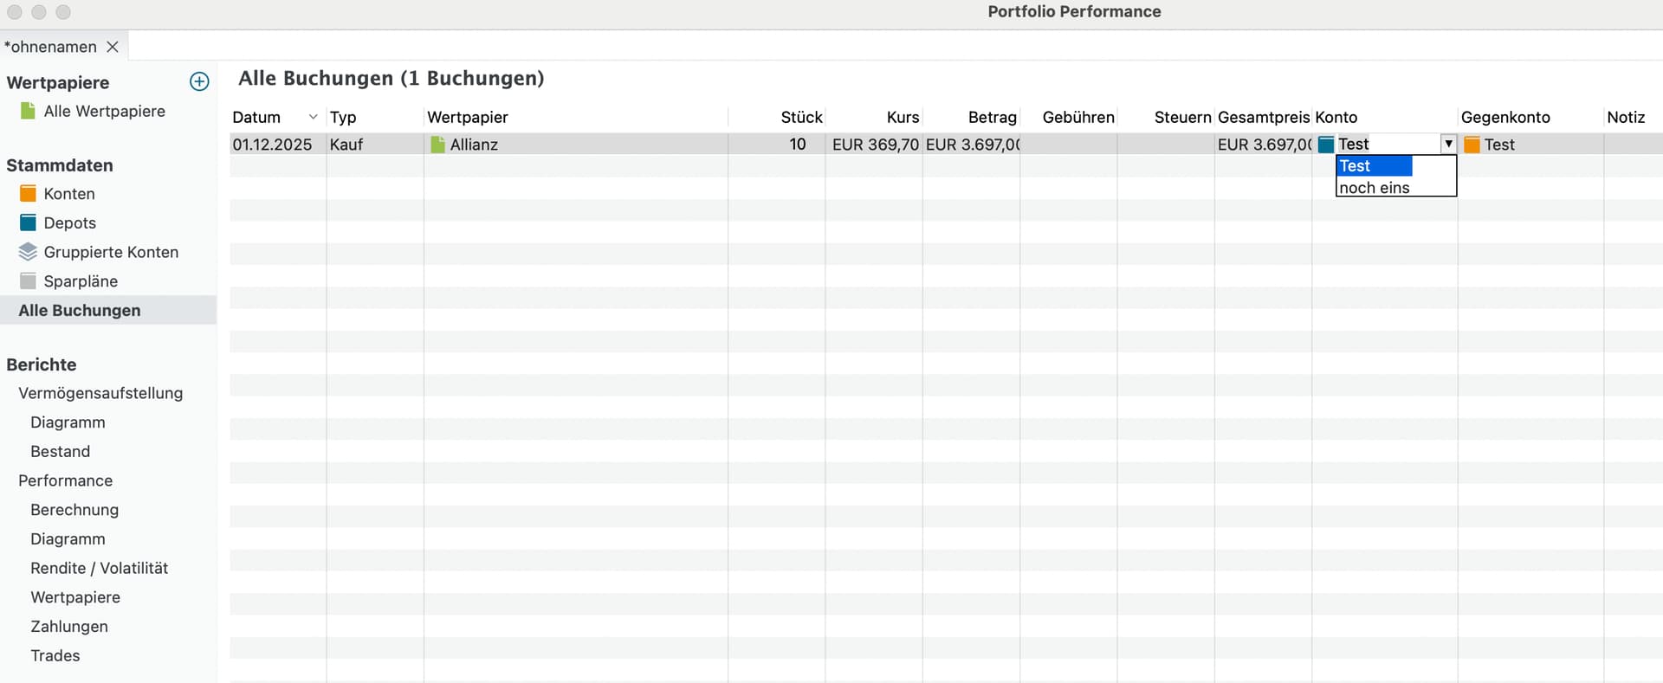Click the green Allianz security icon
Viewport: 1663px width, 683px height.
437,145
